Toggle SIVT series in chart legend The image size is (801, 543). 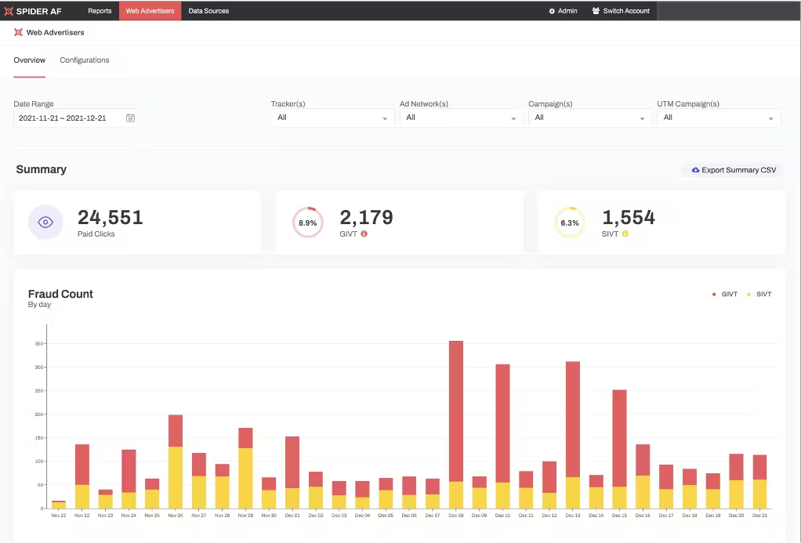point(759,295)
